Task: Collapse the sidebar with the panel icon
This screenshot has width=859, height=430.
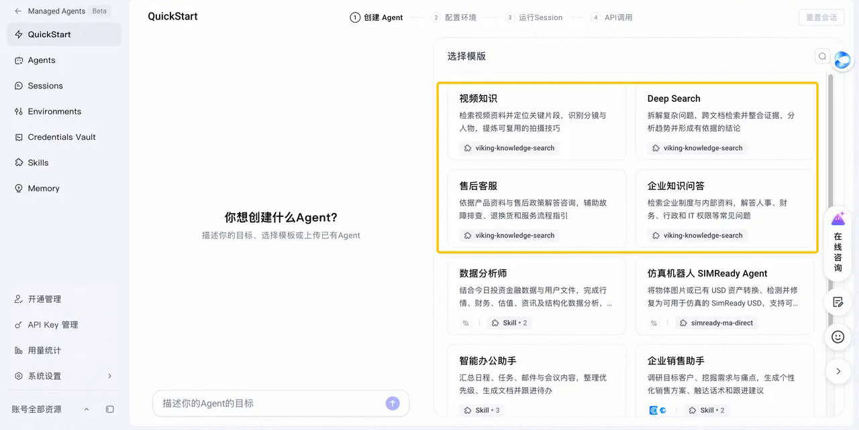Action: [110, 409]
